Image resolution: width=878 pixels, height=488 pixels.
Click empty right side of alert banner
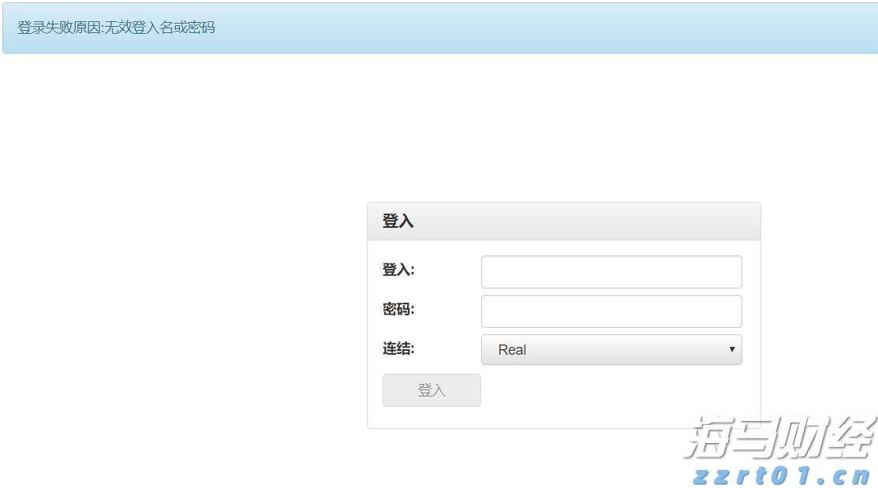[x=631, y=28]
